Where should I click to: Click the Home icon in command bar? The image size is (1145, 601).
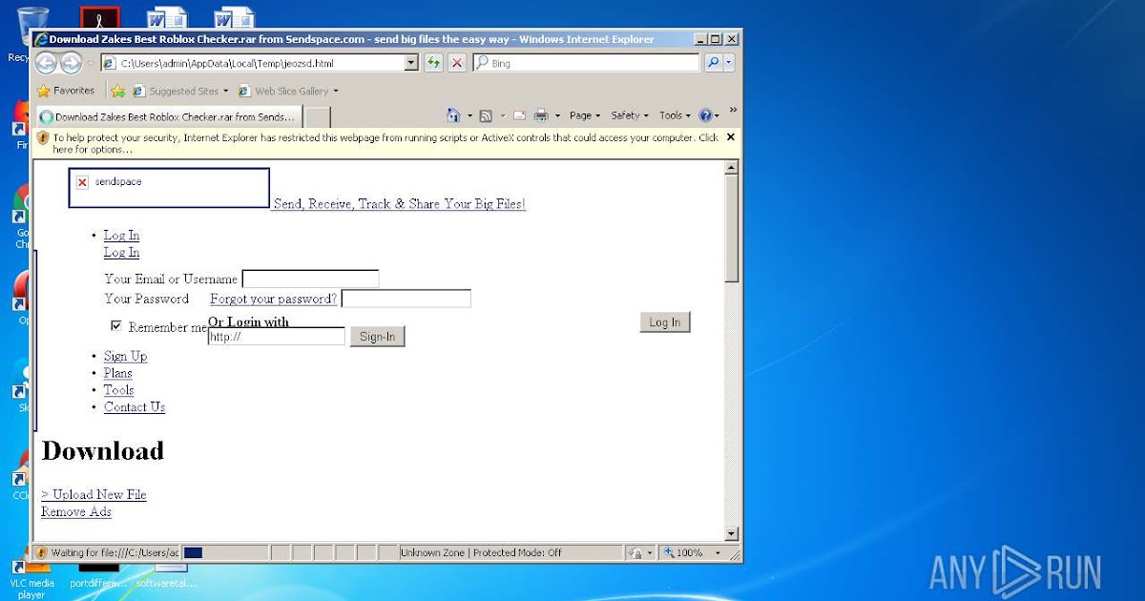tap(454, 115)
